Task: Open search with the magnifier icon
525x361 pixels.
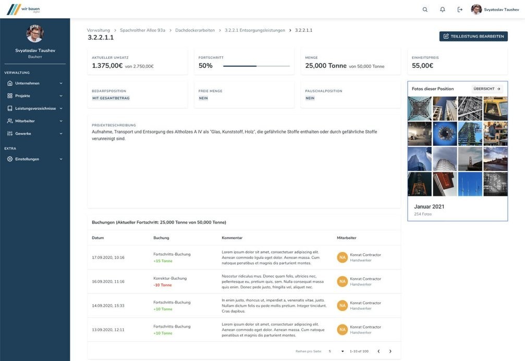Action: point(425,10)
